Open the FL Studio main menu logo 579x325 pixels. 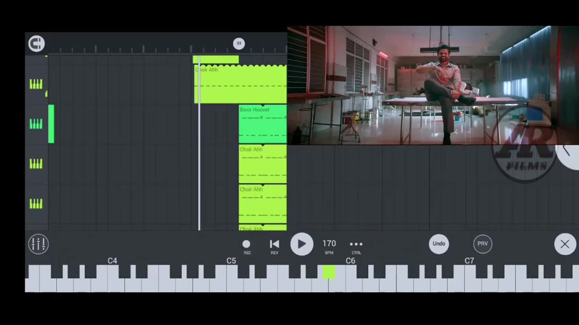coord(37,43)
